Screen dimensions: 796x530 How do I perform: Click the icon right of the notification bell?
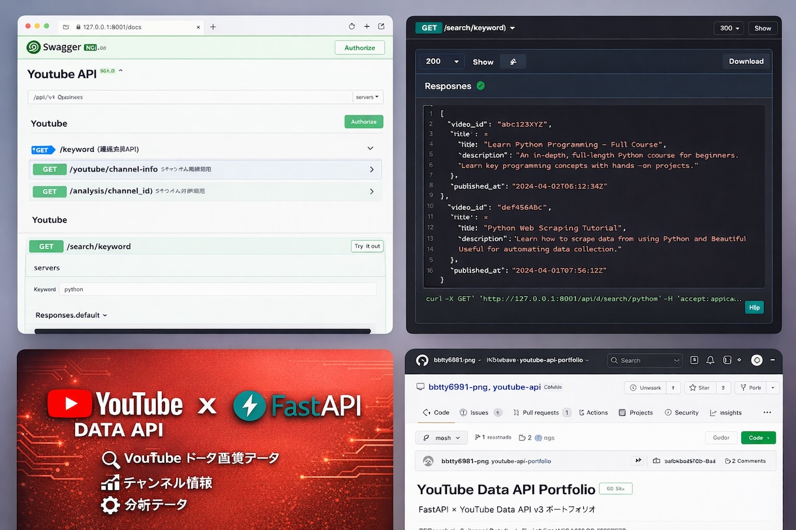pyautogui.click(x=727, y=360)
